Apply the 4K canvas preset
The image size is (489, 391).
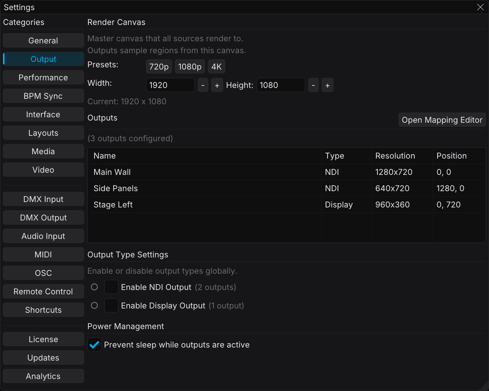[x=217, y=67]
